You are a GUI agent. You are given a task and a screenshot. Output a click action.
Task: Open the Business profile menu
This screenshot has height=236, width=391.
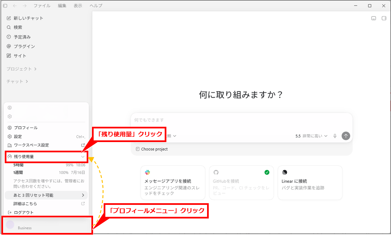47,225
